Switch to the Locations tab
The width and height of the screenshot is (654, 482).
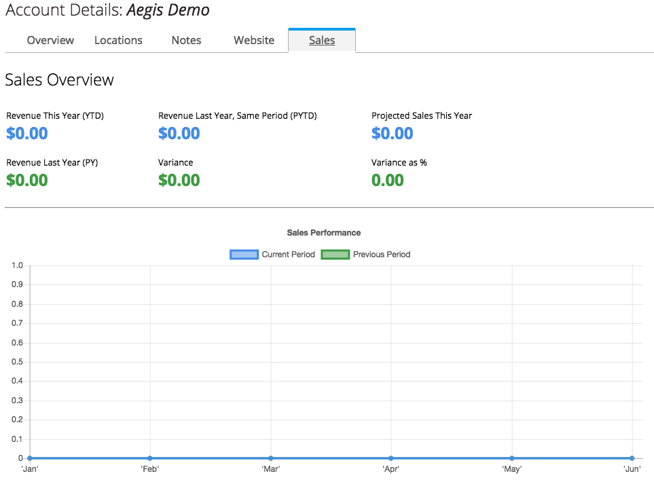(118, 41)
